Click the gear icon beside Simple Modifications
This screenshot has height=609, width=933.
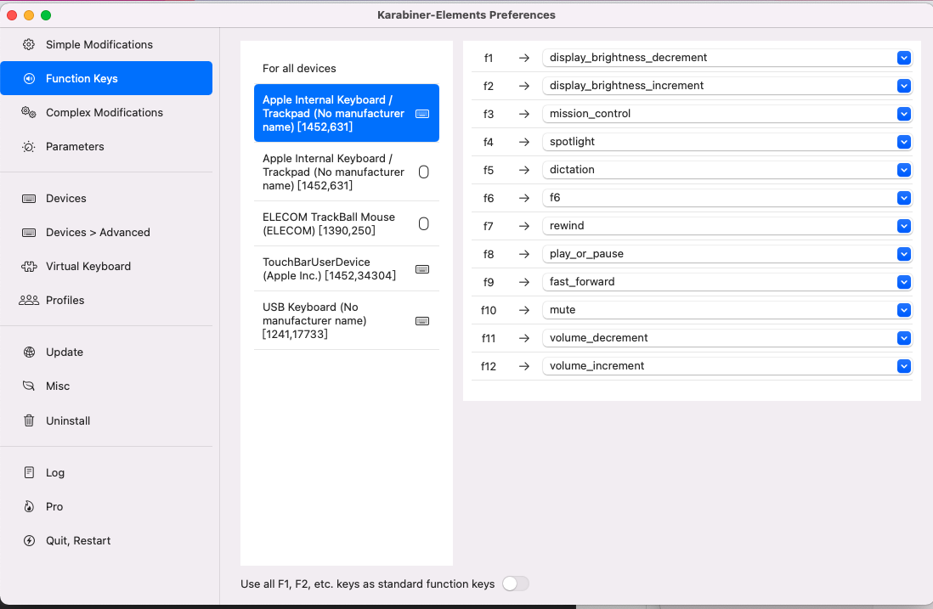coord(29,45)
